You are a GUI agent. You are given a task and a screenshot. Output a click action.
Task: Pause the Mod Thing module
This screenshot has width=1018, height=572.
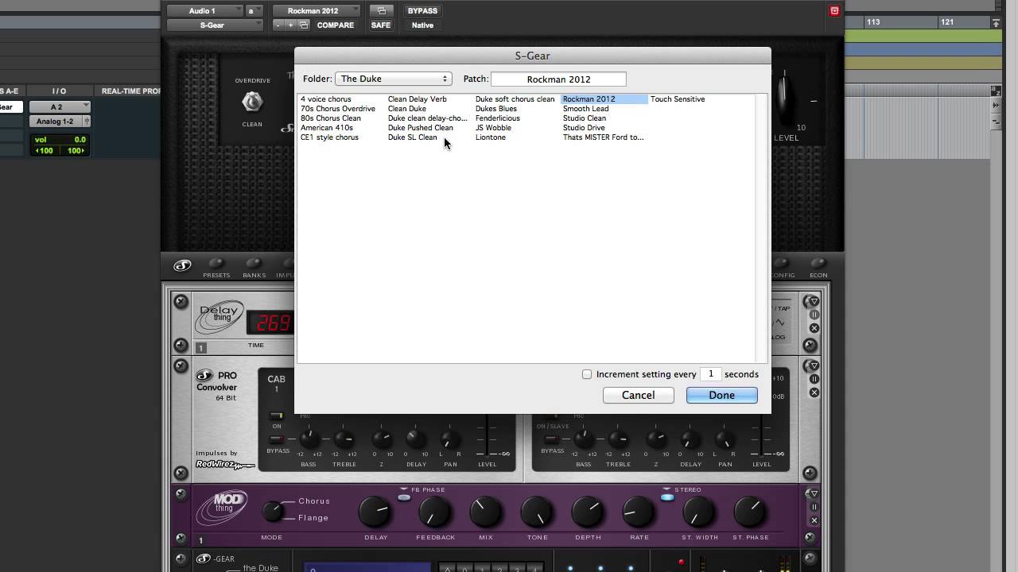pos(814,507)
